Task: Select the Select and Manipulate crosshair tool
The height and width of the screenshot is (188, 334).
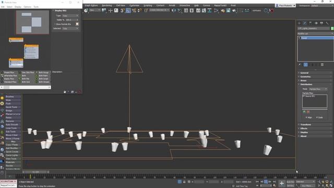Action: [x=110, y=10]
